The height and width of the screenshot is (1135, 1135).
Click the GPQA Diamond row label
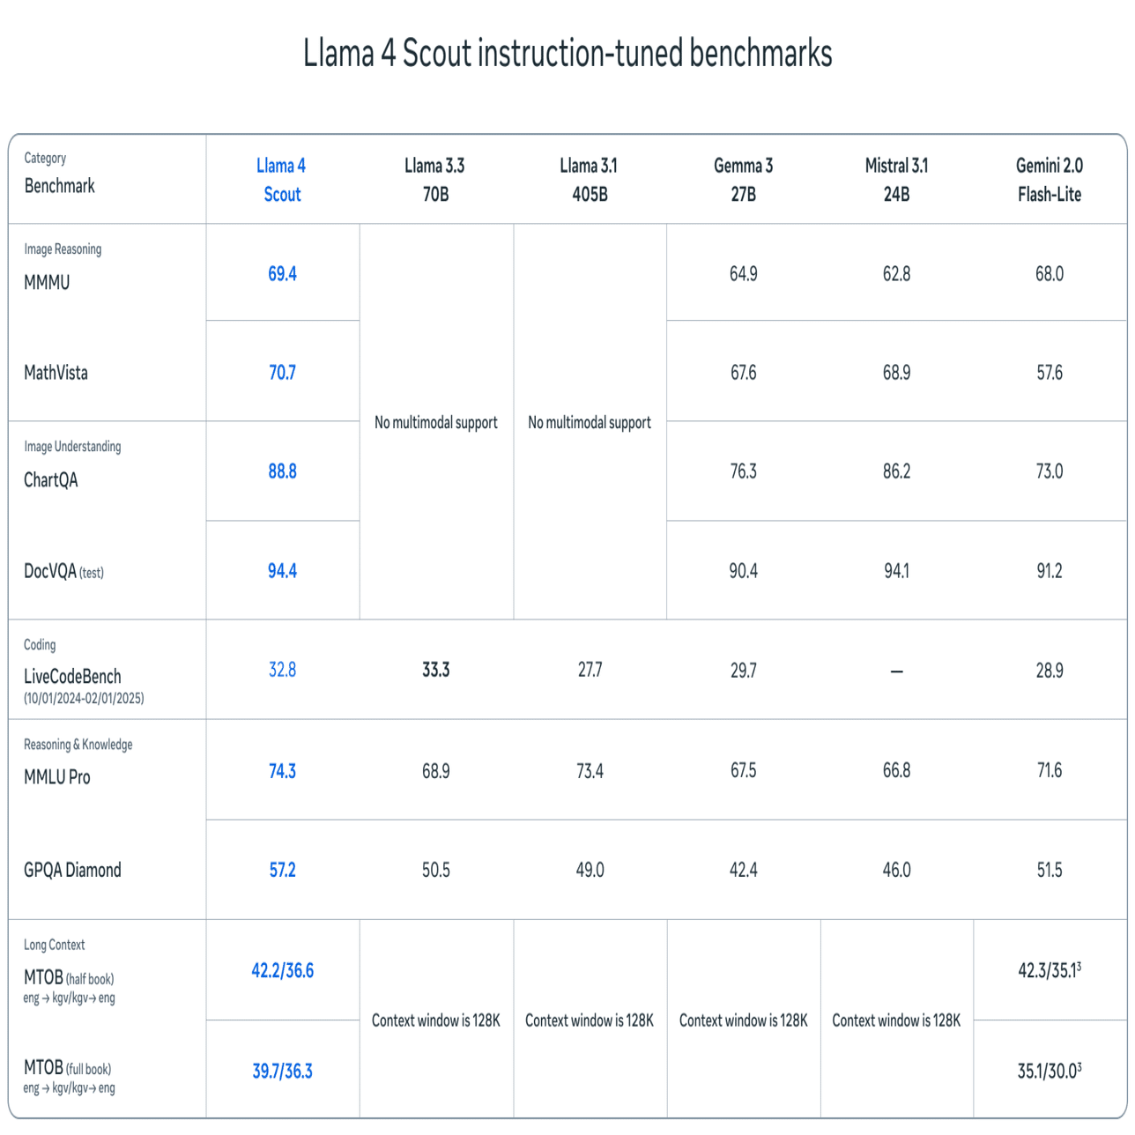72,871
